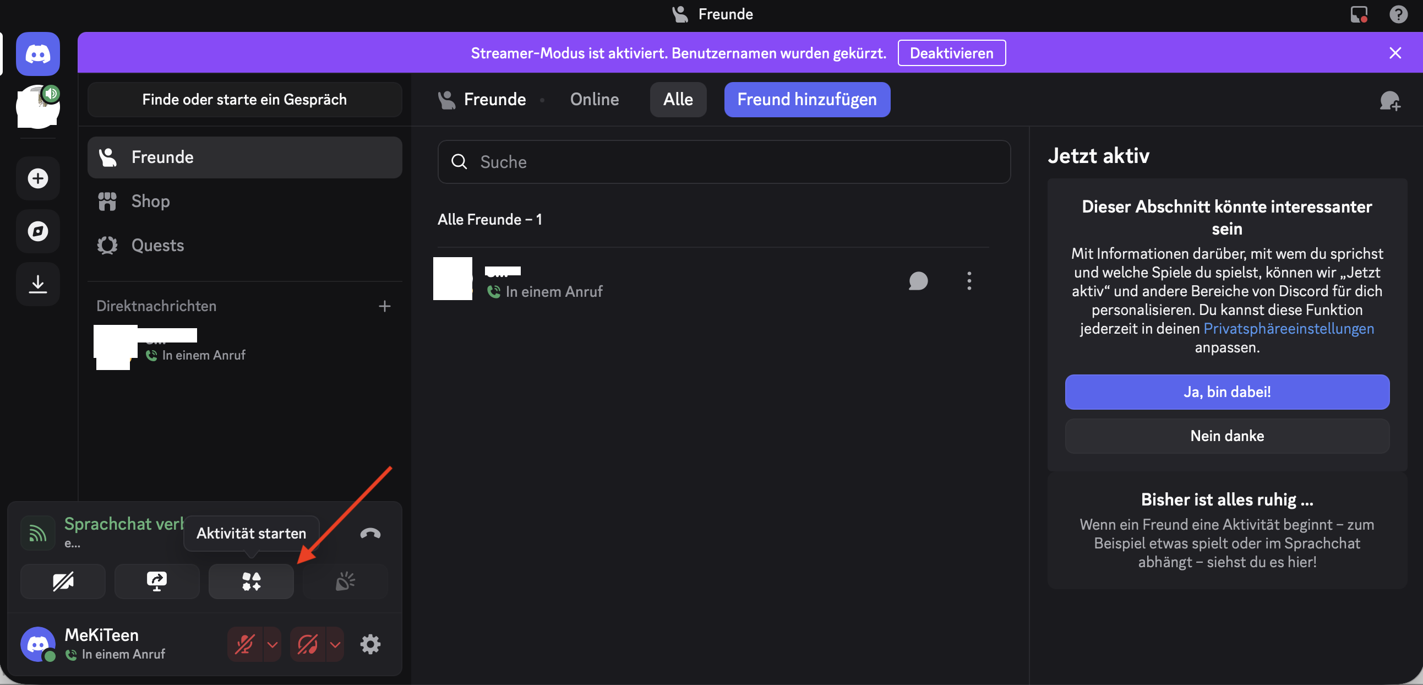Start an activity with the shapes icon
This screenshot has height=685, width=1423.
click(x=251, y=581)
